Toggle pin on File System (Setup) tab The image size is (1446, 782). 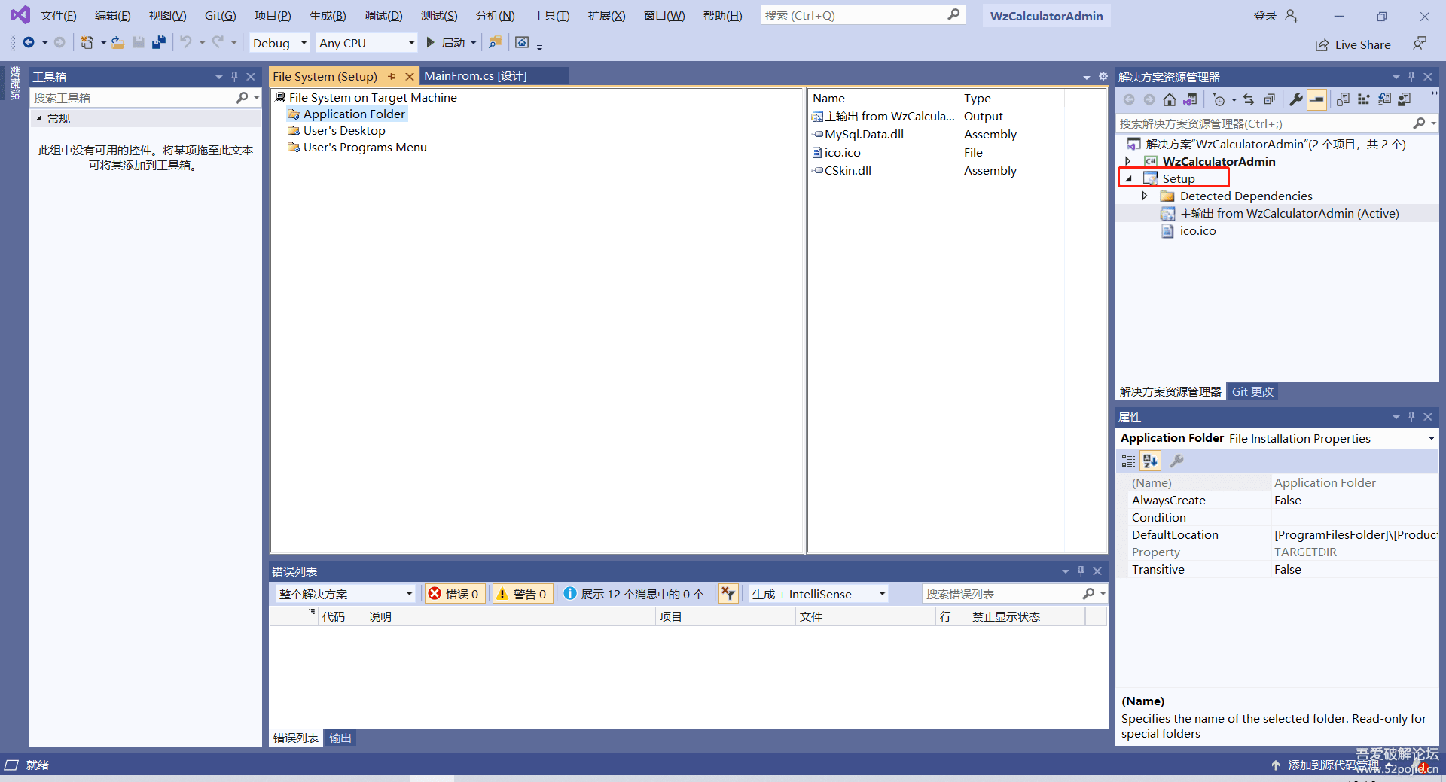(x=392, y=76)
